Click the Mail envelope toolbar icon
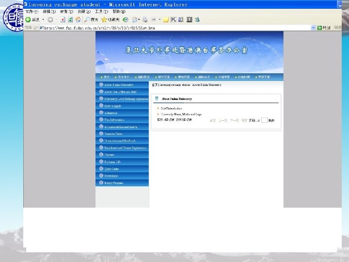 [x=134, y=20]
